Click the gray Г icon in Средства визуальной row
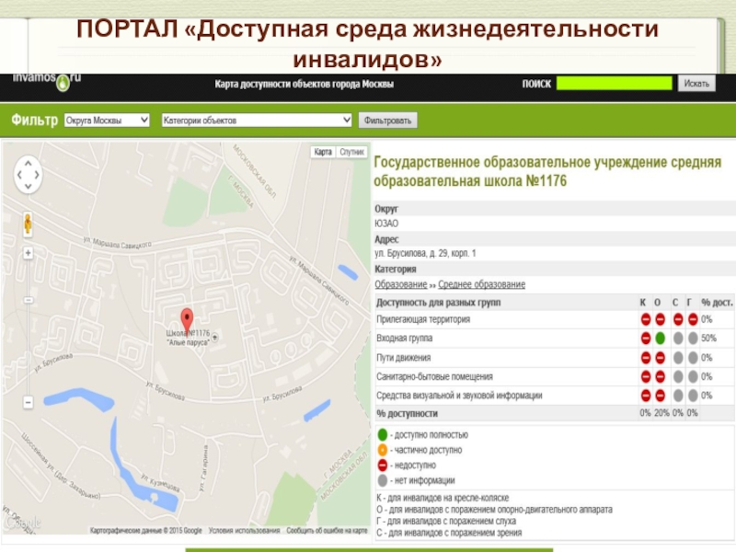 [693, 396]
